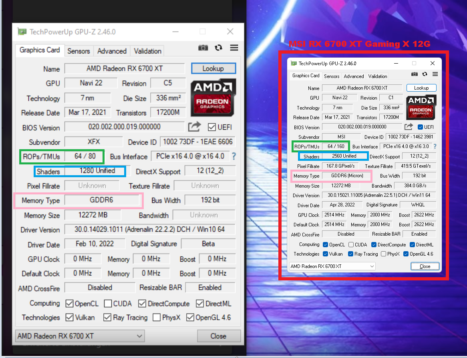Viewport: 467px width, 358px height.
Task: Click Digital Signature Beta field
Action: tap(208, 244)
